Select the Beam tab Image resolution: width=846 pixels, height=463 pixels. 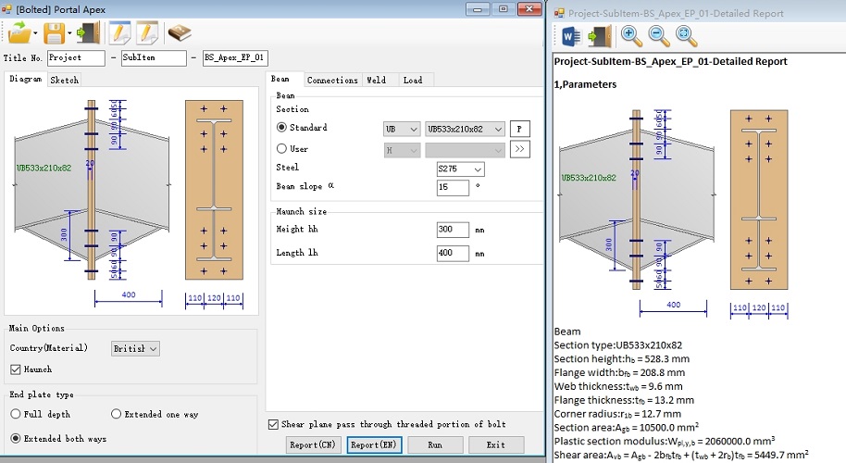[x=280, y=79]
